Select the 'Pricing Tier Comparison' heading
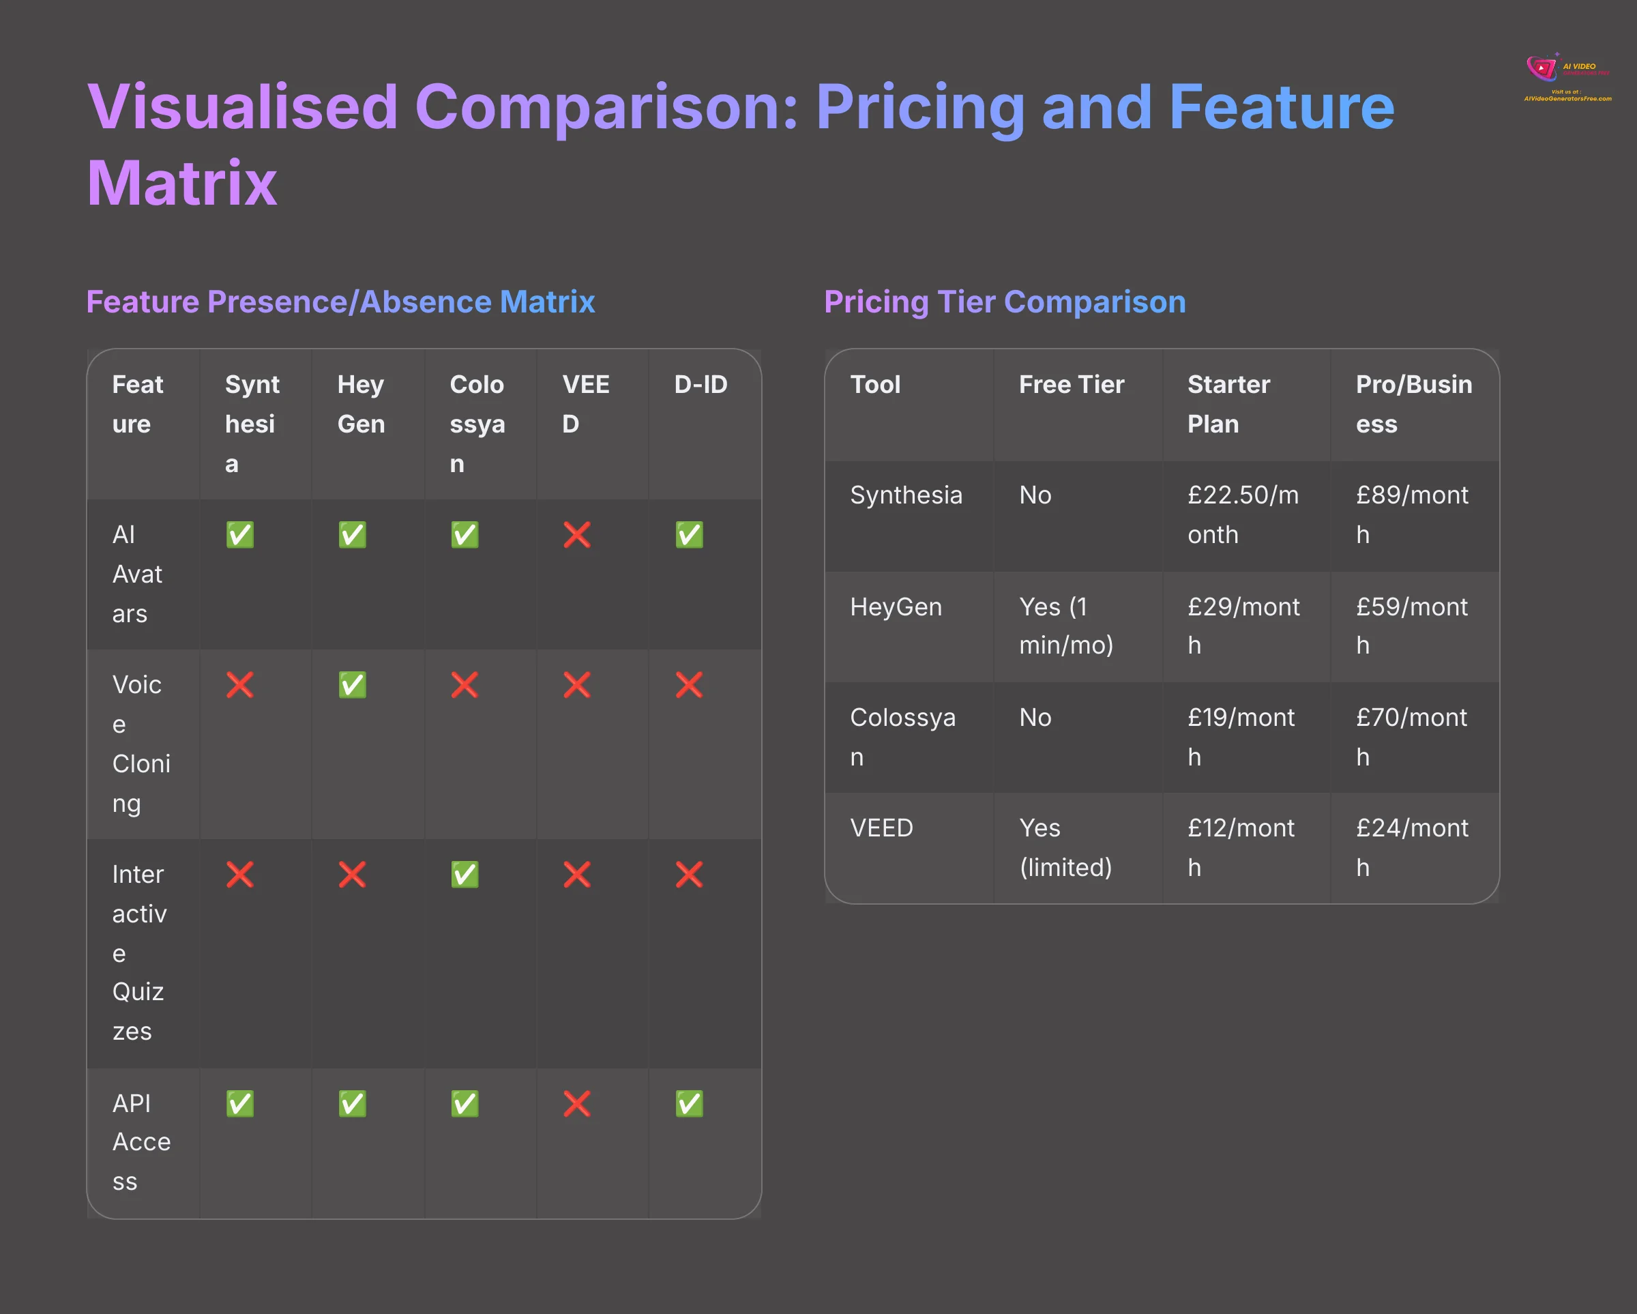 point(1005,302)
